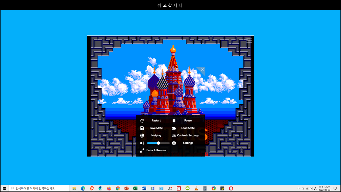Open the hamburger menu in the emulator corner
The width and height of the screenshot is (341, 192).
coord(249,41)
